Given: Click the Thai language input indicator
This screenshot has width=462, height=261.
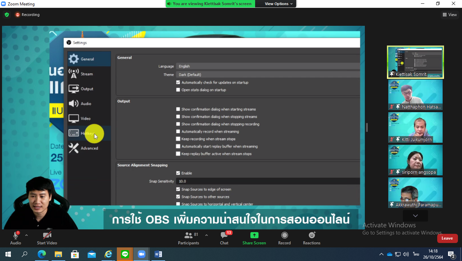Looking at the screenshot, I should (x=416, y=254).
